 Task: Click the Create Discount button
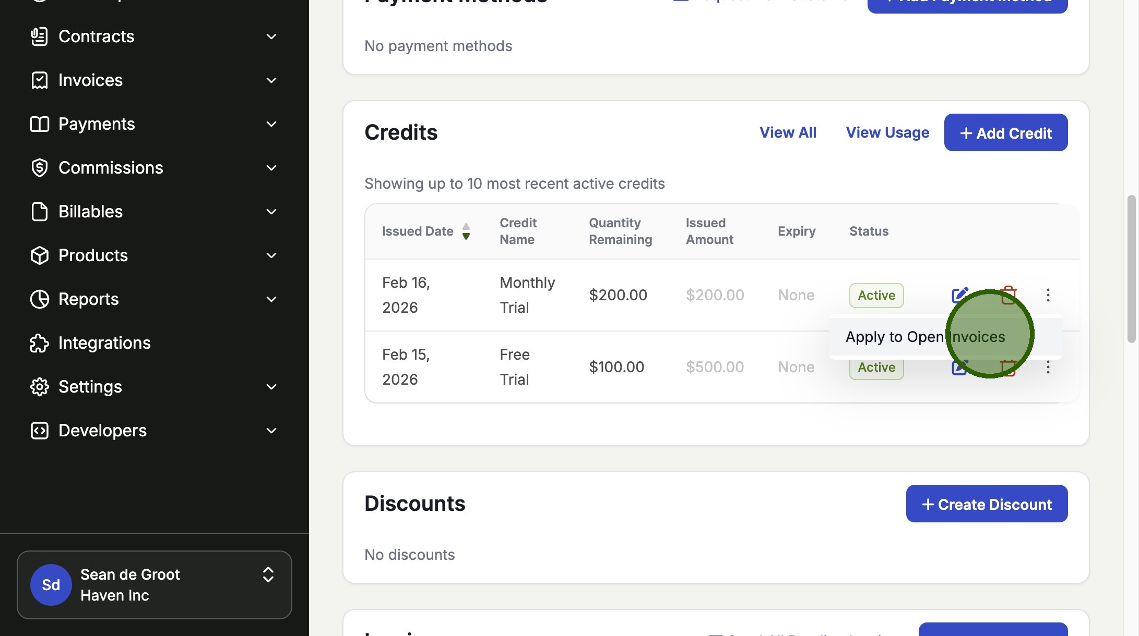(x=987, y=504)
